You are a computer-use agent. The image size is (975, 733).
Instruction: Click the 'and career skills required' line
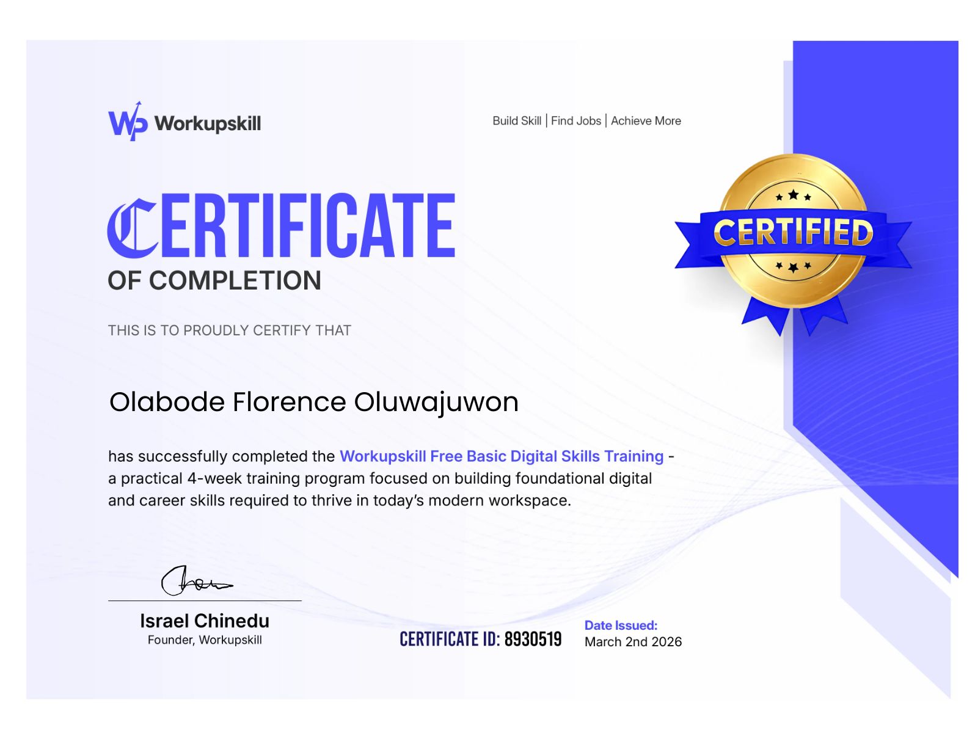[340, 500]
